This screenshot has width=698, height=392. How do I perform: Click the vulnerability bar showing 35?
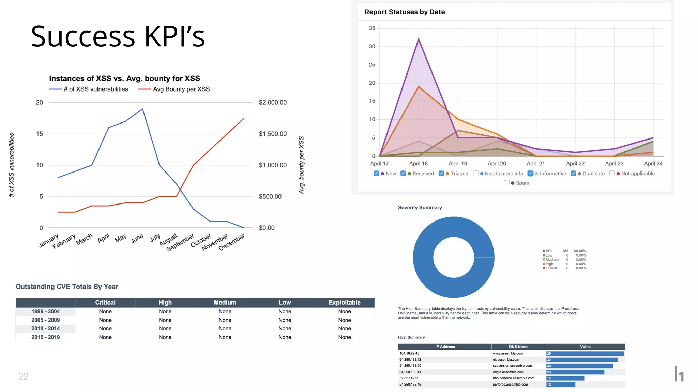coord(585,354)
